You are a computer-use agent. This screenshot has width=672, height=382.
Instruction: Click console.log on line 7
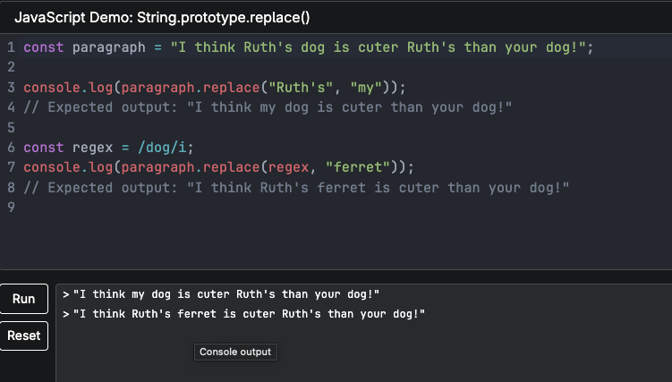(x=68, y=167)
